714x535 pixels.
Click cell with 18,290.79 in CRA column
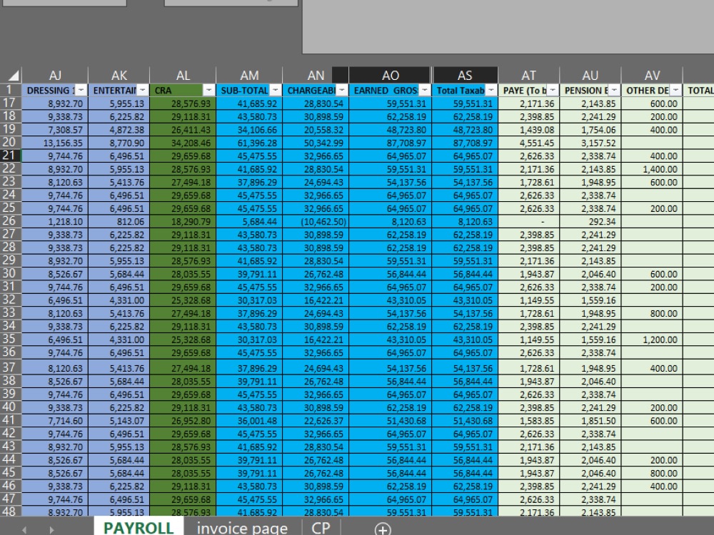point(183,222)
